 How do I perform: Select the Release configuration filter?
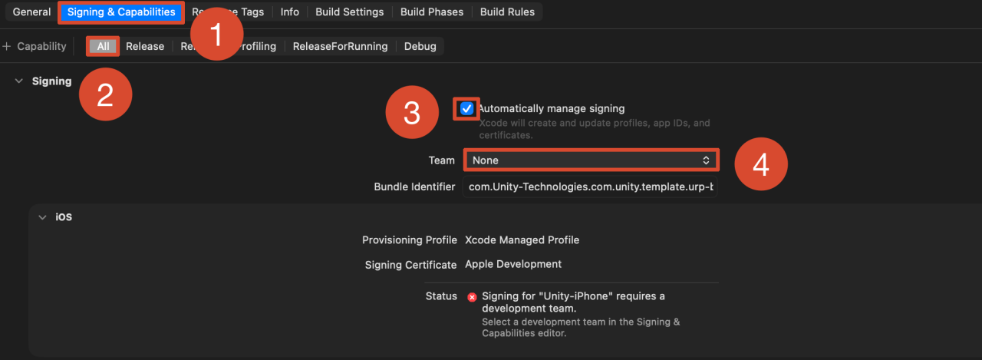tap(145, 46)
